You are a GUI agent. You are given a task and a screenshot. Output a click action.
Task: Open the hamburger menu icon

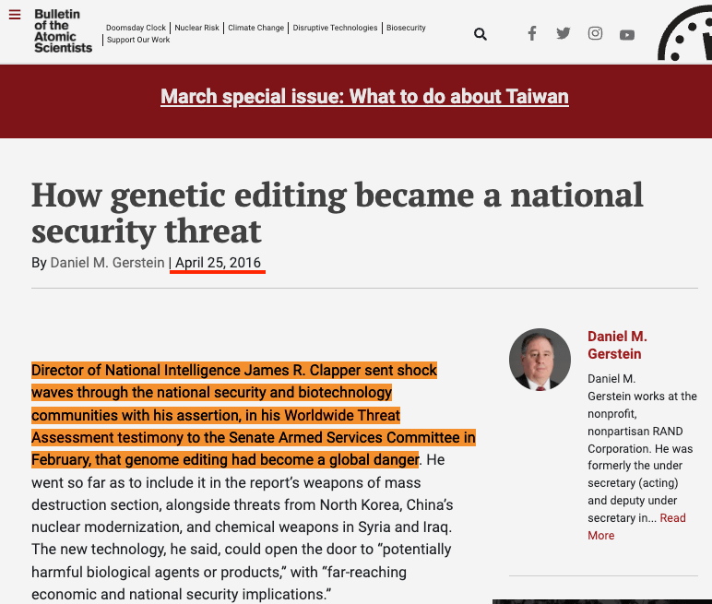pyautogui.click(x=15, y=15)
